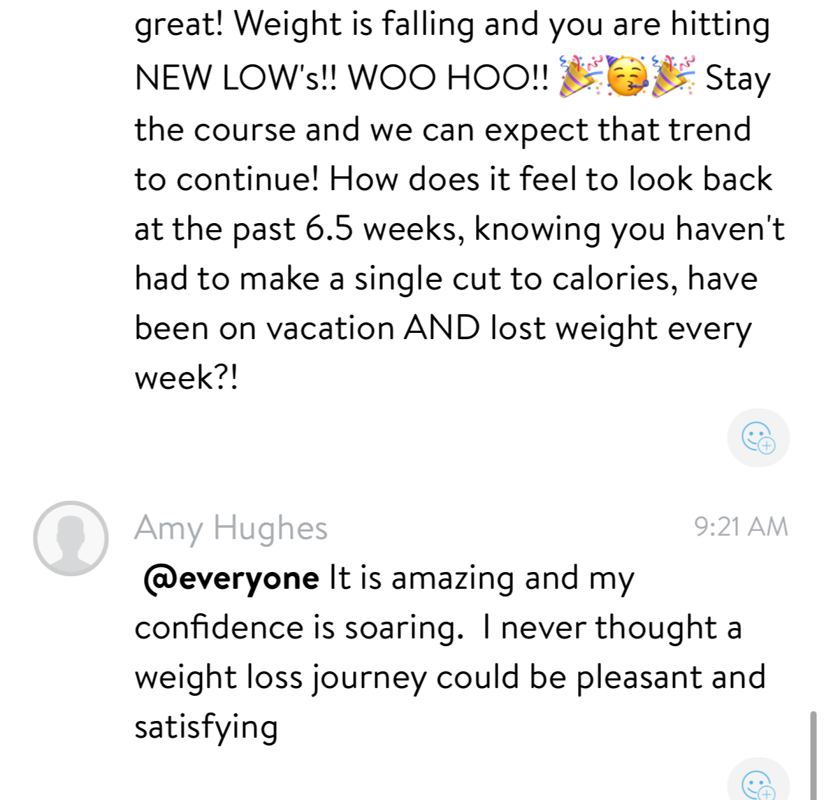Click the partying face emoji

(x=627, y=76)
